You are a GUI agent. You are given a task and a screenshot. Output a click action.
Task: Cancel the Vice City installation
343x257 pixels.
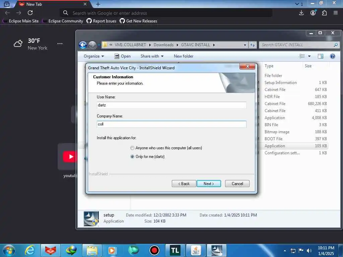pos(237,184)
